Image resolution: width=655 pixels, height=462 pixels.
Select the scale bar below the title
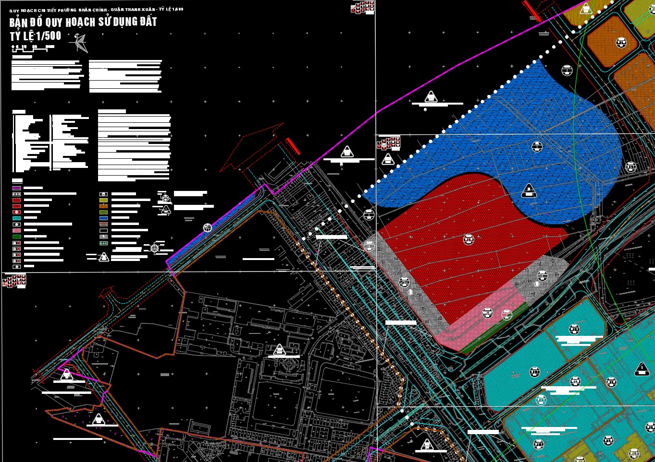pos(33,48)
